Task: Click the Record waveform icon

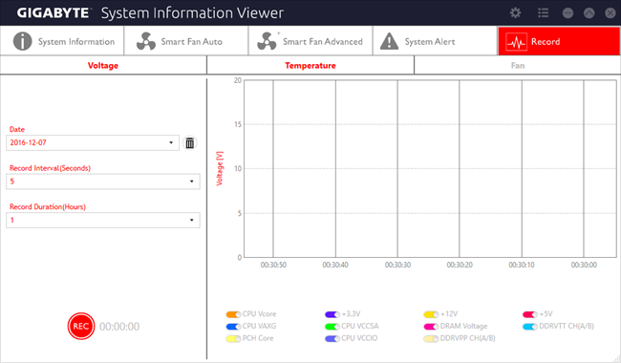Action: [517, 42]
